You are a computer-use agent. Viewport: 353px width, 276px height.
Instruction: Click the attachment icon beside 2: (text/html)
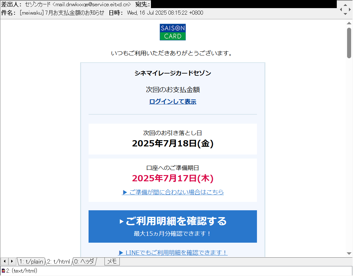(3, 271)
